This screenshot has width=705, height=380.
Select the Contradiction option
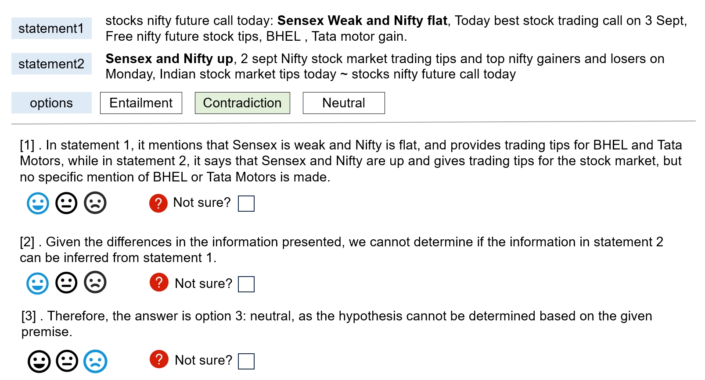point(242,103)
